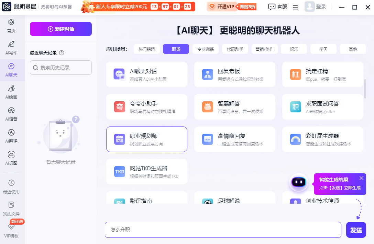Viewport: 374px width, 244px height.
Task: Select AI识图 from the sidebar
Action: [11, 158]
